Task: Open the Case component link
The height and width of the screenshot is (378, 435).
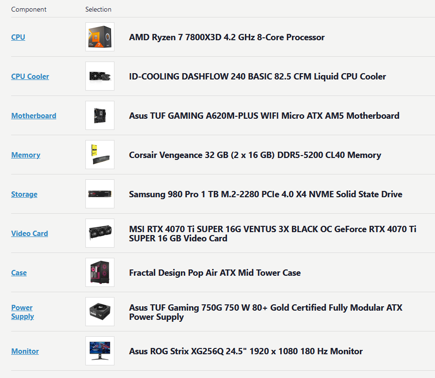Action: (19, 273)
